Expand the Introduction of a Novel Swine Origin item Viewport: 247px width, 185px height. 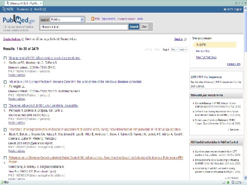click(x=193, y=160)
